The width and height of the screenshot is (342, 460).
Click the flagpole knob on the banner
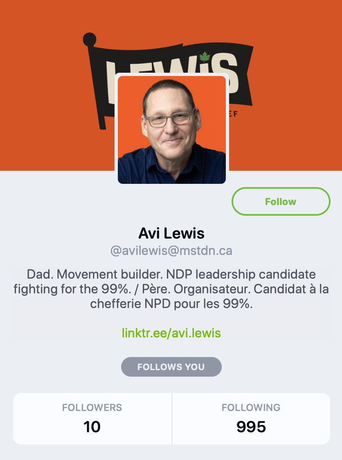coord(89,40)
